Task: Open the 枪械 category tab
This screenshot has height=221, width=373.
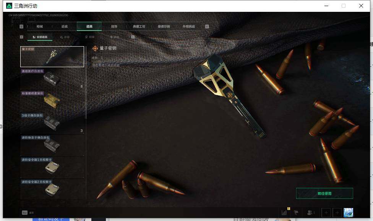Action: point(40,26)
